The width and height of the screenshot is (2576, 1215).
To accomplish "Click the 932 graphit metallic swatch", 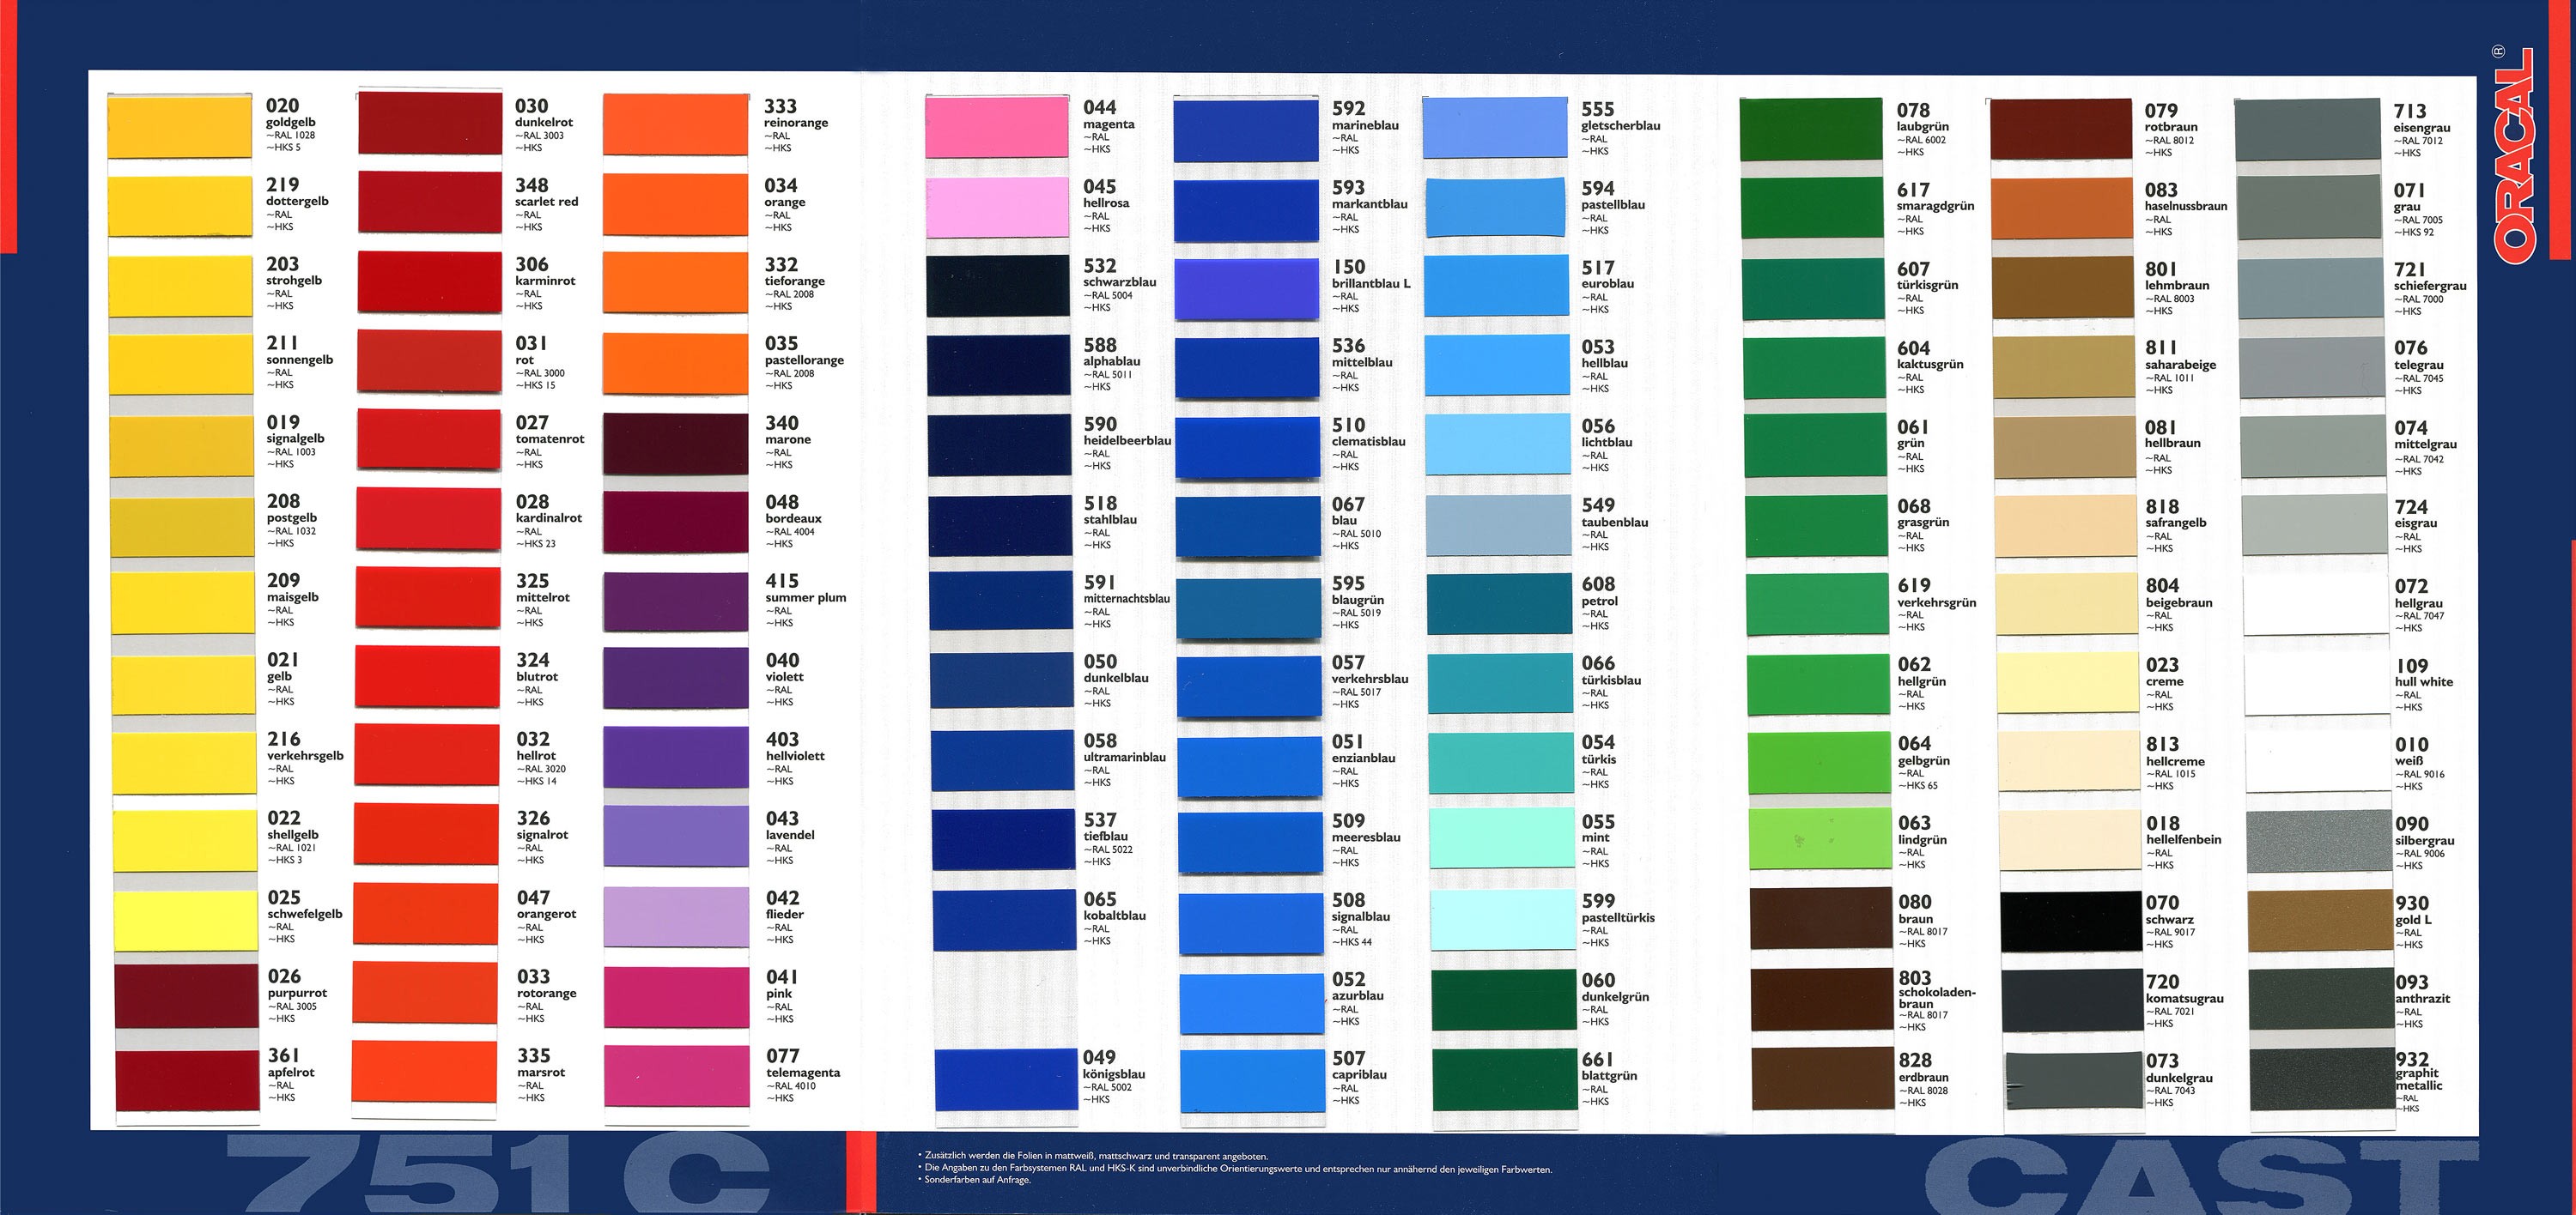I will point(2322,1079).
